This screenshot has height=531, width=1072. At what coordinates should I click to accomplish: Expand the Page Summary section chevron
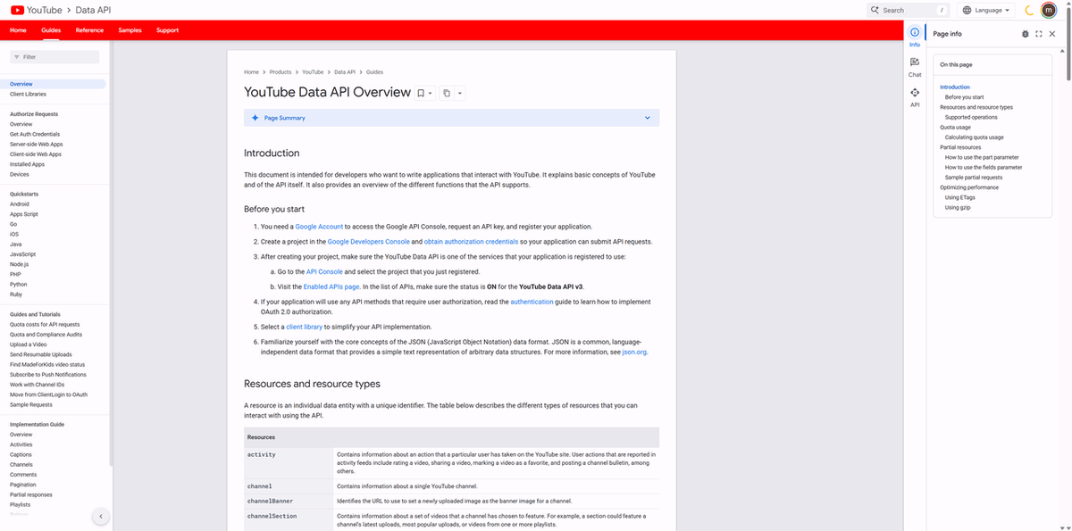coord(648,118)
